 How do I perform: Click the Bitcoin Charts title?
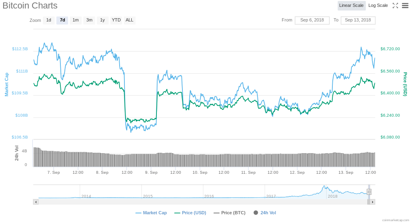click(x=30, y=6)
